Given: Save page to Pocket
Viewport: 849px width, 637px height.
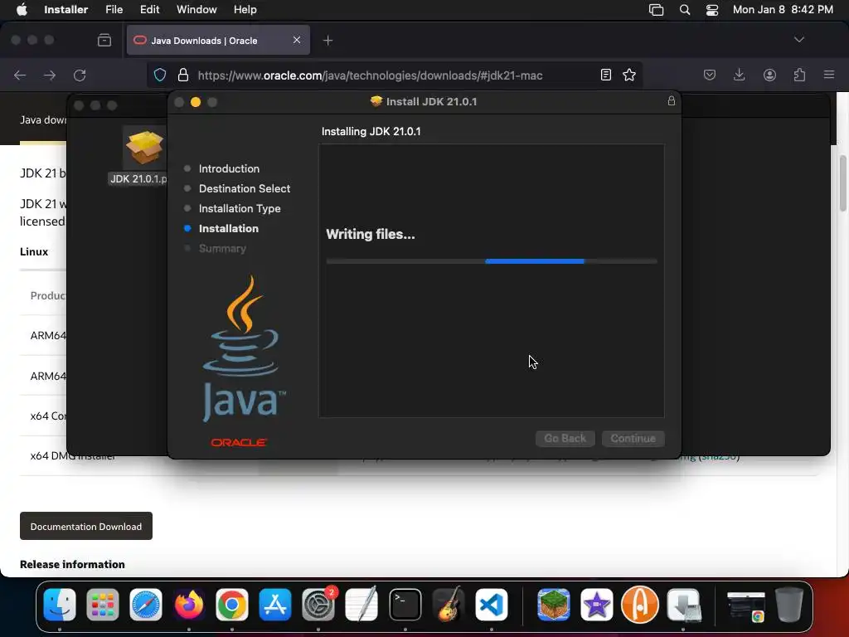Looking at the screenshot, I should click(710, 75).
